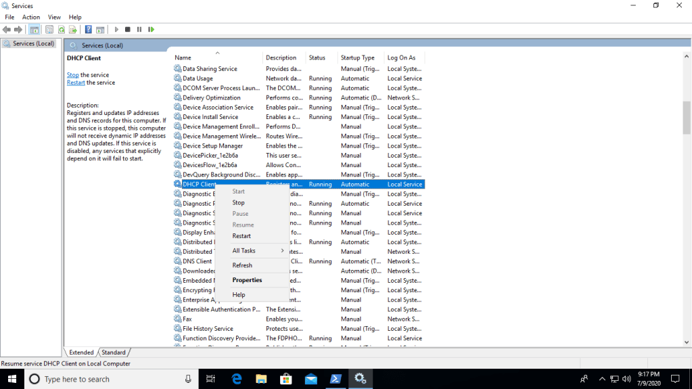Open Help via the blue question-mark icon
The image size is (692, 389).
88,30
